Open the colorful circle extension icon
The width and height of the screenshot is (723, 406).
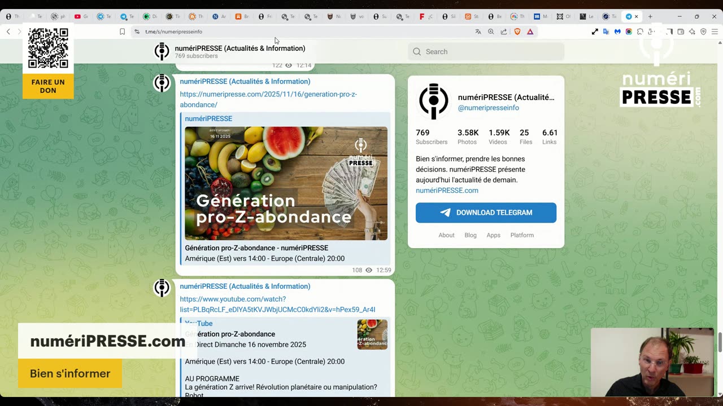(x=629, y=32)
